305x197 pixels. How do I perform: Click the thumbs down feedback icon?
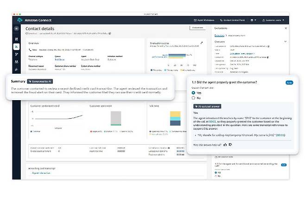click(x=231, y=144)
